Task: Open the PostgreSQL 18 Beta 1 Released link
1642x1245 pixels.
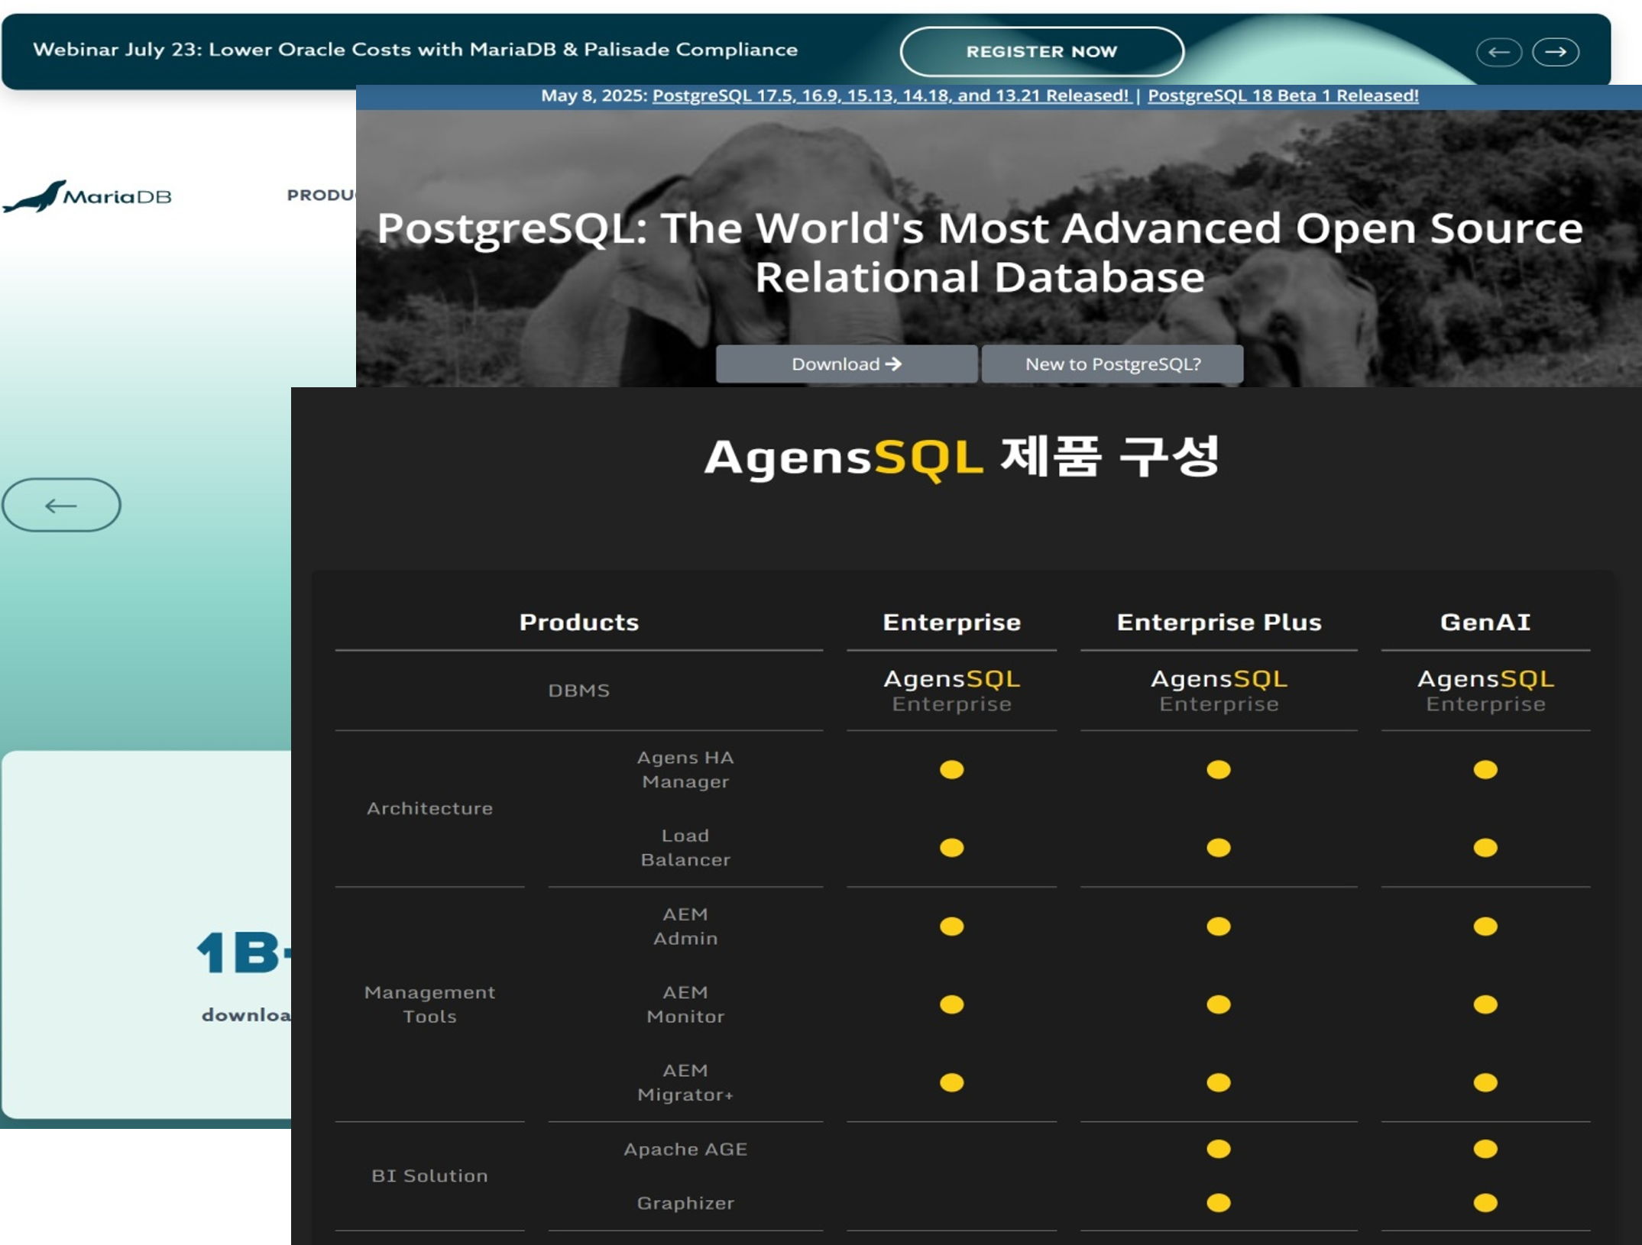Action: (x=1283, y=95)
